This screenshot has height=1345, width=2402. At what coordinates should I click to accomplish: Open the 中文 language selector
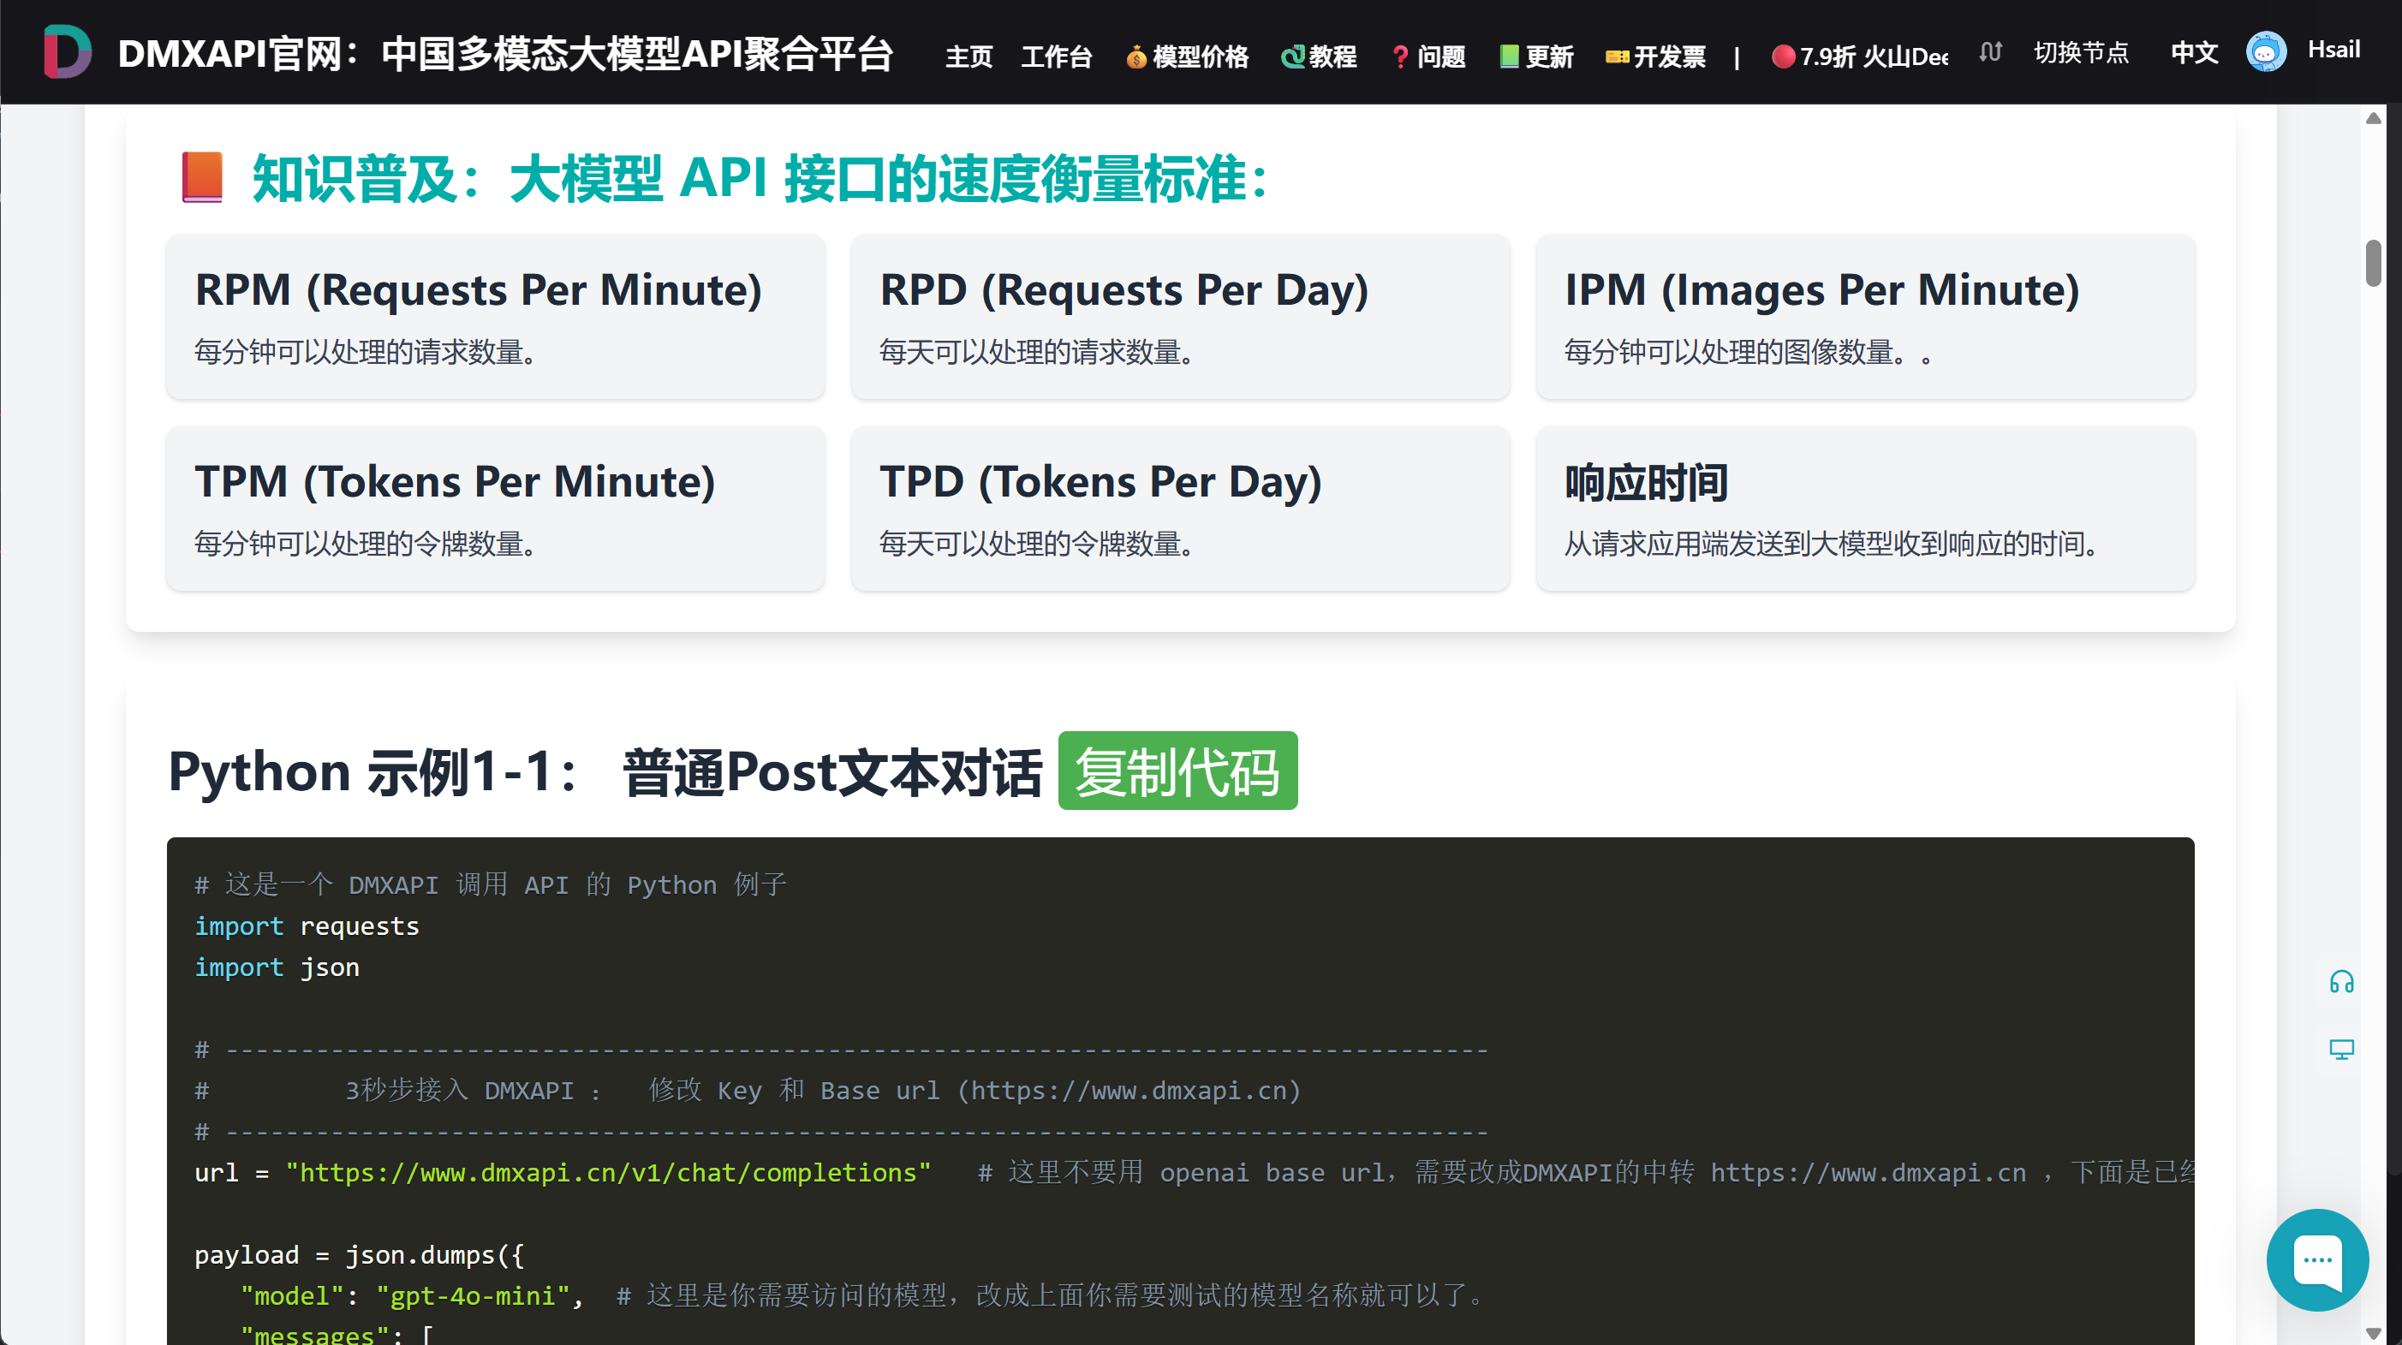(x=2194, y=52)
